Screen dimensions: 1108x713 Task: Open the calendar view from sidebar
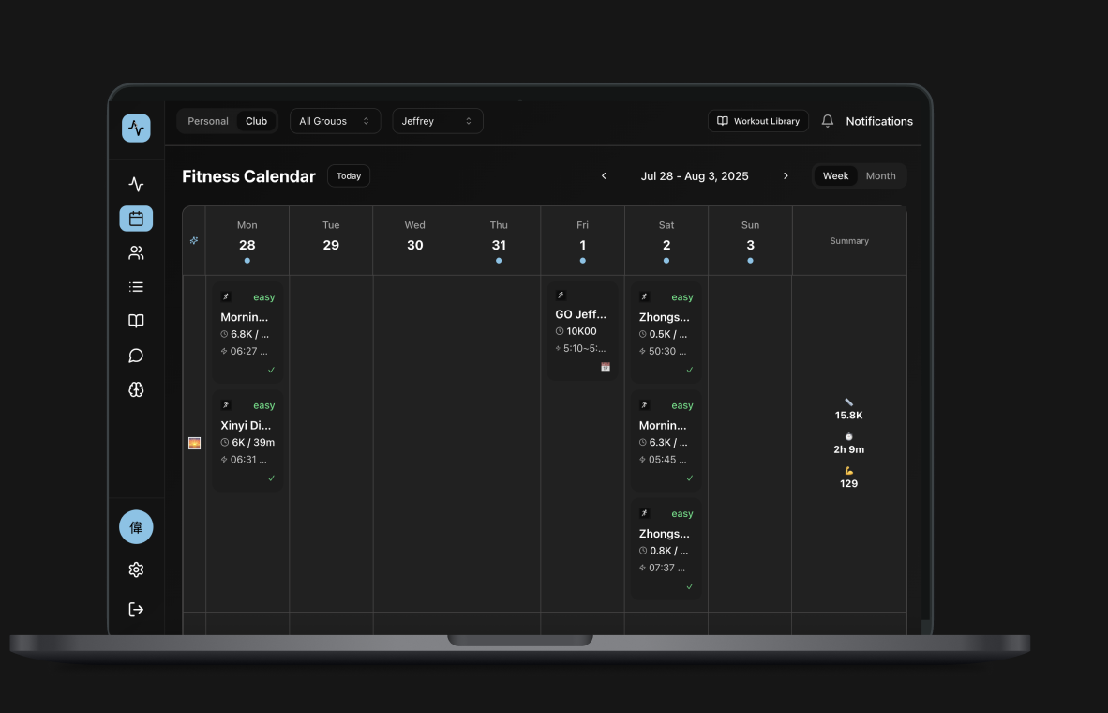(136, 219)
